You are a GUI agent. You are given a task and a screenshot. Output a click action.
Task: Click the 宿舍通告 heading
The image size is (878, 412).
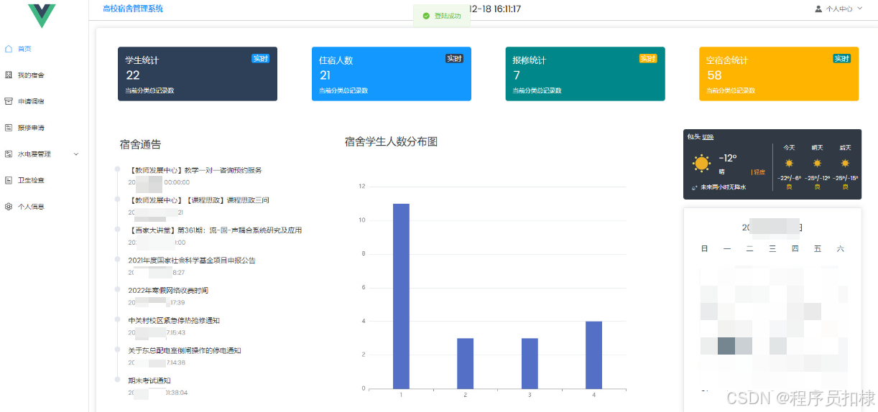pyautogui.click(x=141, y=145)
